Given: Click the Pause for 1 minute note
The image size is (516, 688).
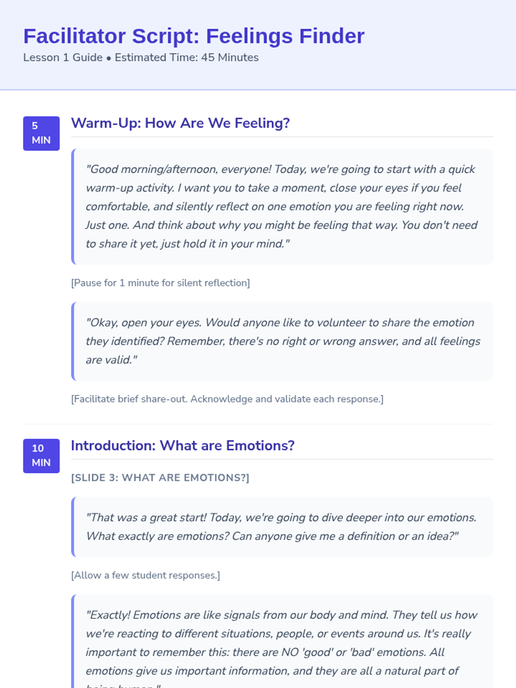Looking at the screenshot, I should point(160,283).
